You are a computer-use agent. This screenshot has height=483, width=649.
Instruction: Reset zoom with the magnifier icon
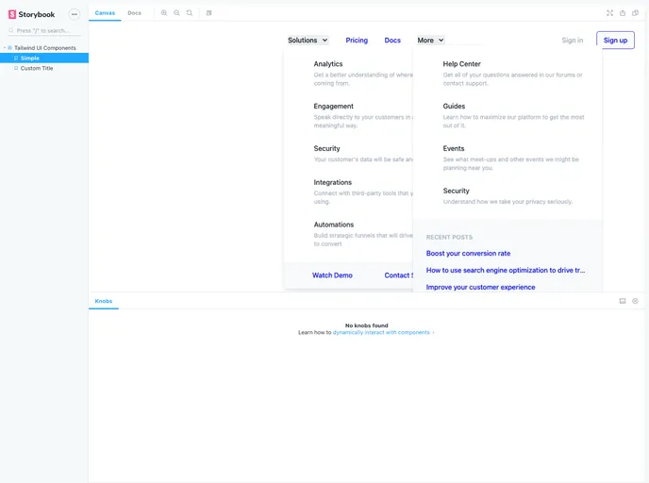click(189, 13)
